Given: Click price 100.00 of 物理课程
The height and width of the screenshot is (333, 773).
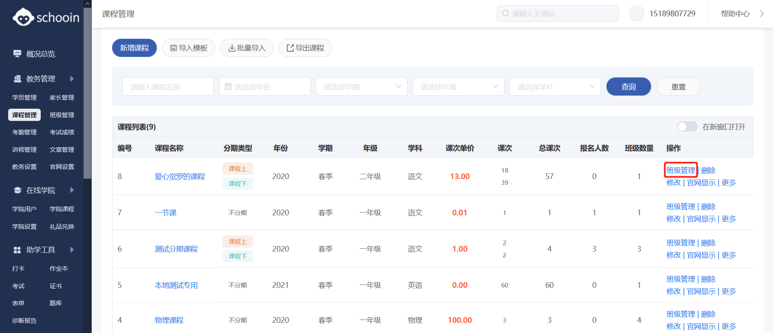Looking at the screenshot, I should point(460,320).
